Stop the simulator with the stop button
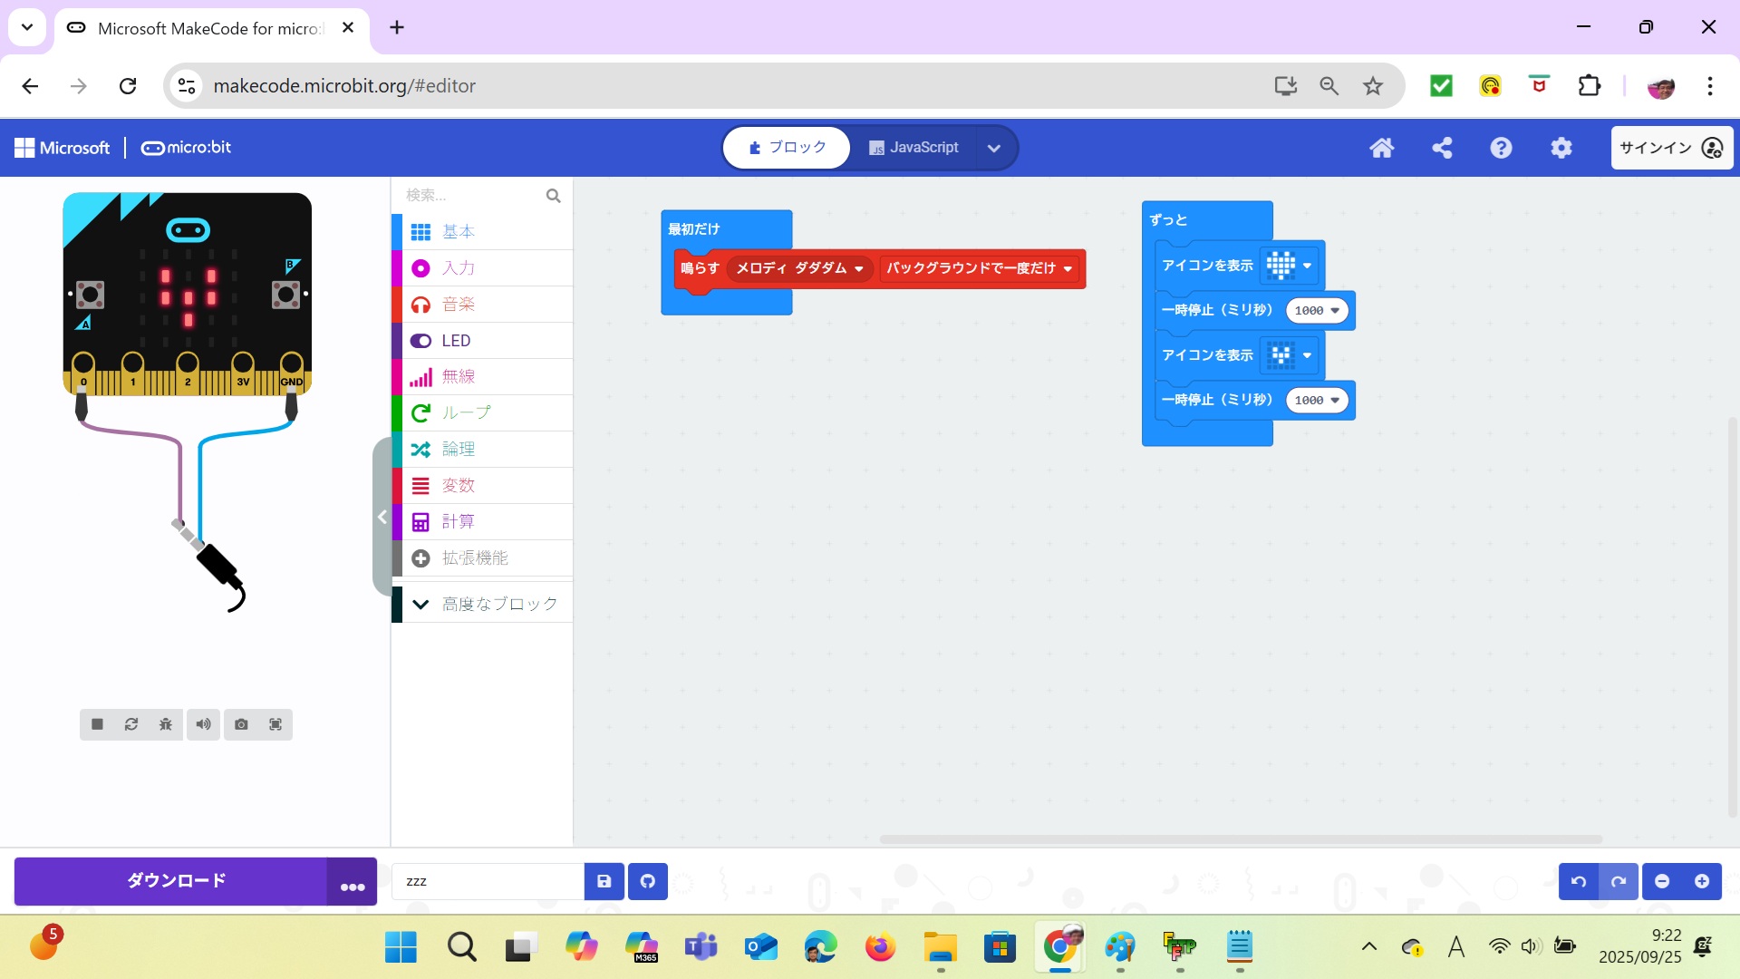 tap(97, 724)
